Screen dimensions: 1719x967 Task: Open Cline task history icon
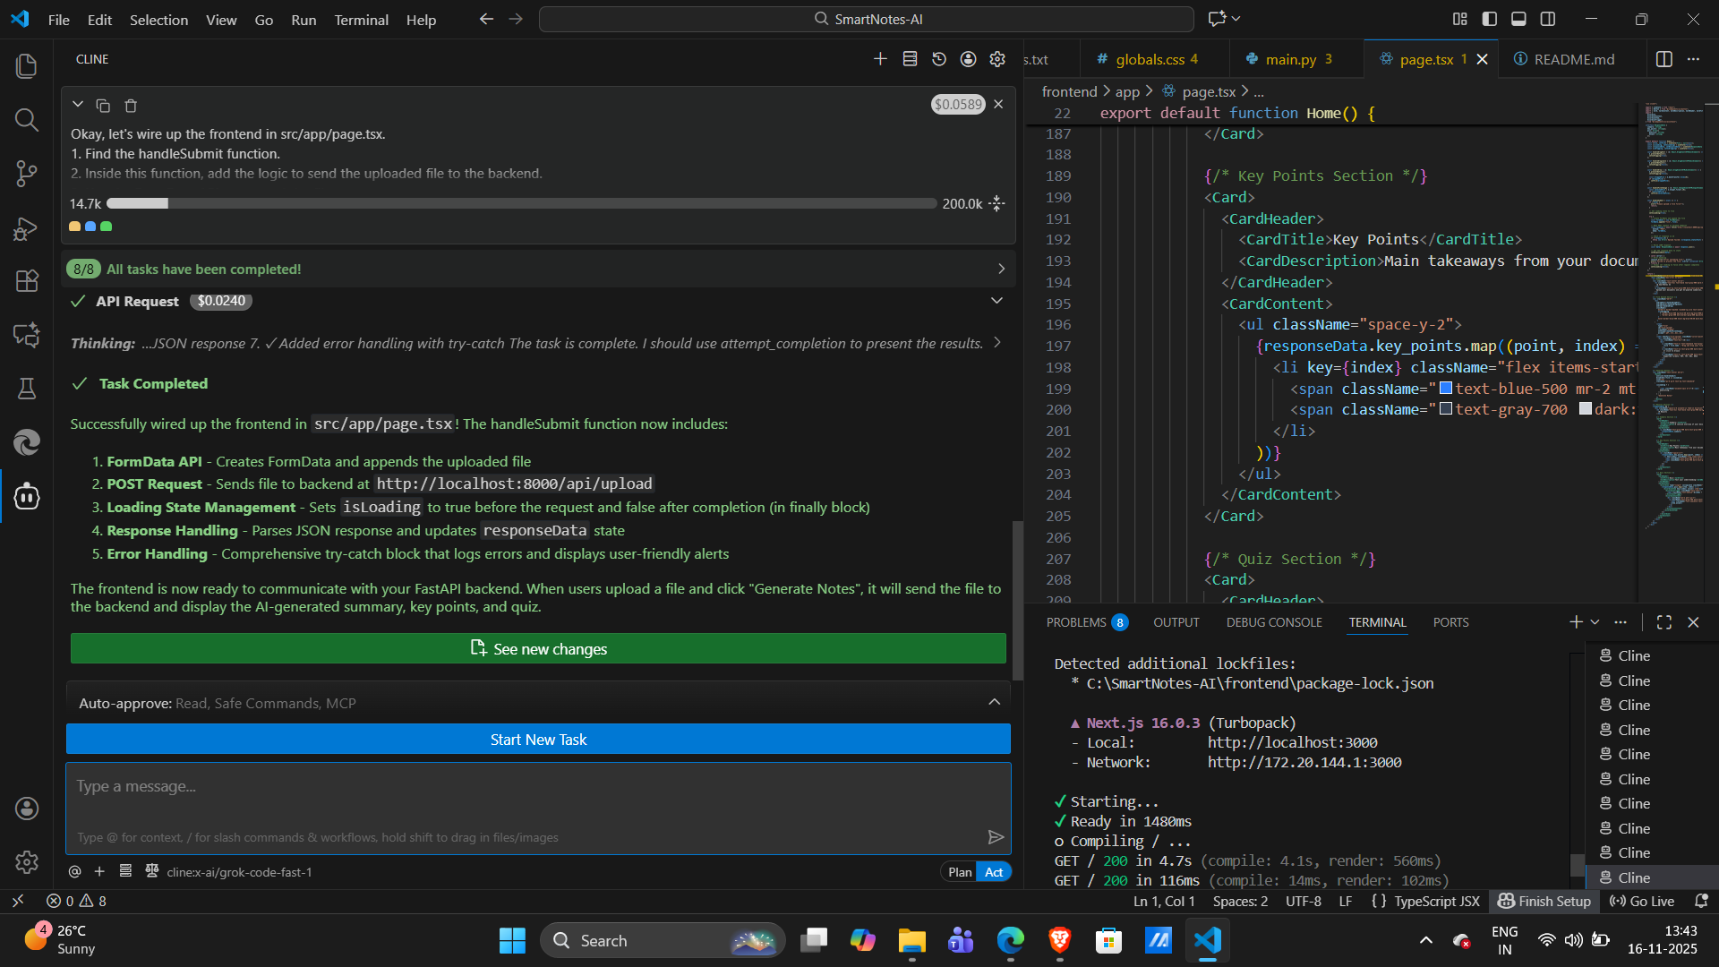coord(939,59)
